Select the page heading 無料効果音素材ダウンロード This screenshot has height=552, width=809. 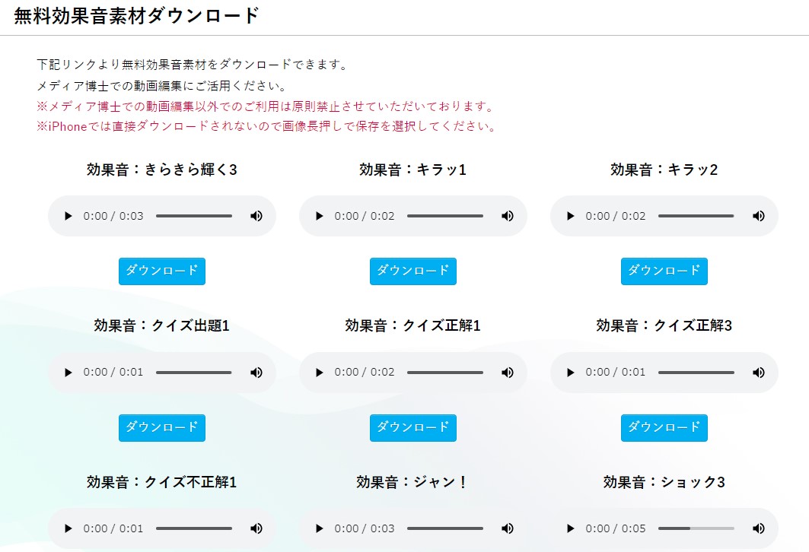[x=134, y=13]
